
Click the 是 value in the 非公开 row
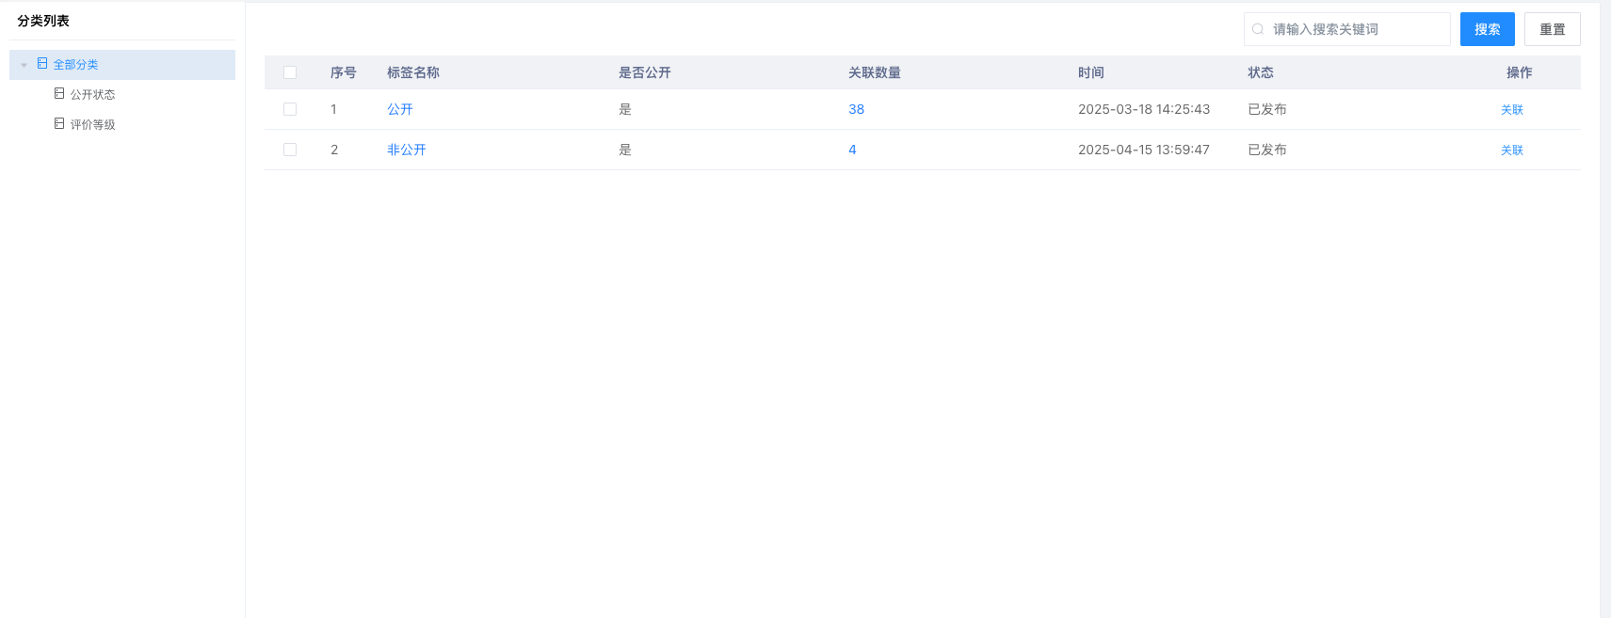point(625,150)
